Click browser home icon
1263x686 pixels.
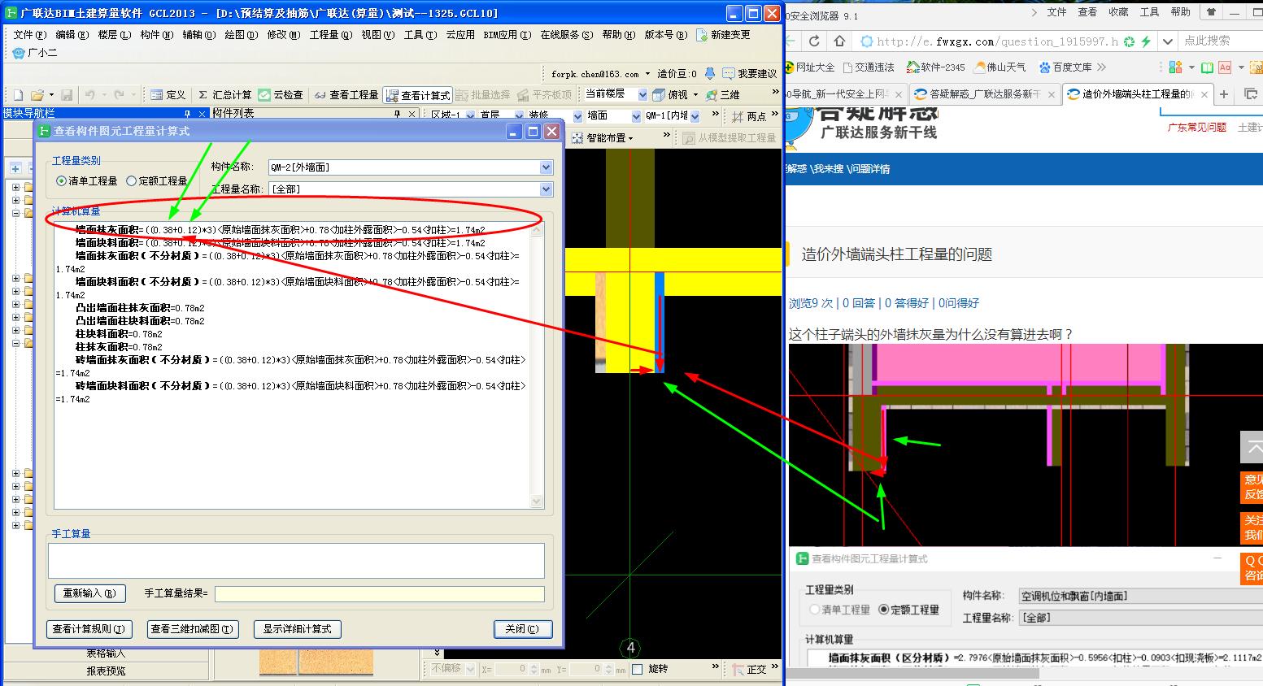coord(839,41)
